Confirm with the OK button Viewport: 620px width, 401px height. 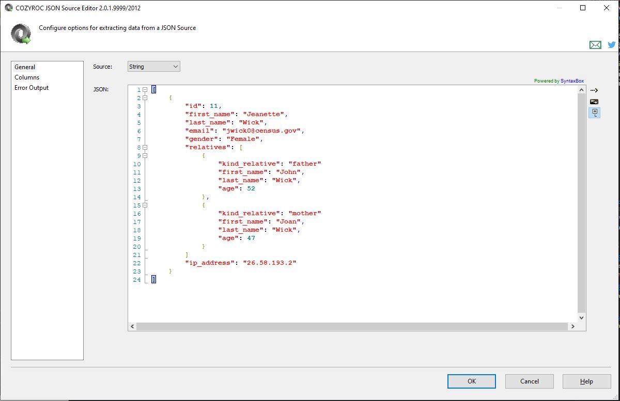[x=472, y=381]
